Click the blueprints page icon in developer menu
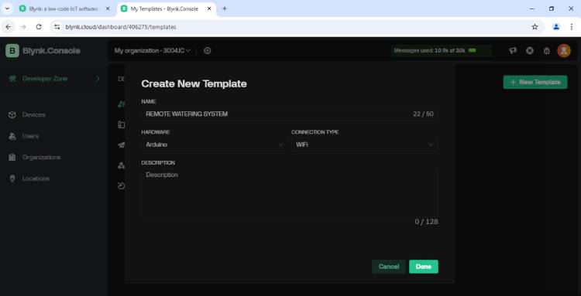 click(x=121, y=124)
